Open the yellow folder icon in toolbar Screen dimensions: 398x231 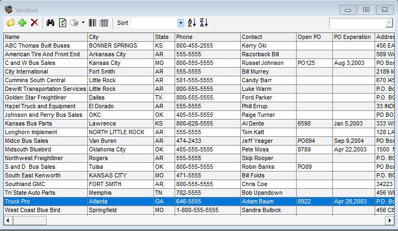pos(10,23)
